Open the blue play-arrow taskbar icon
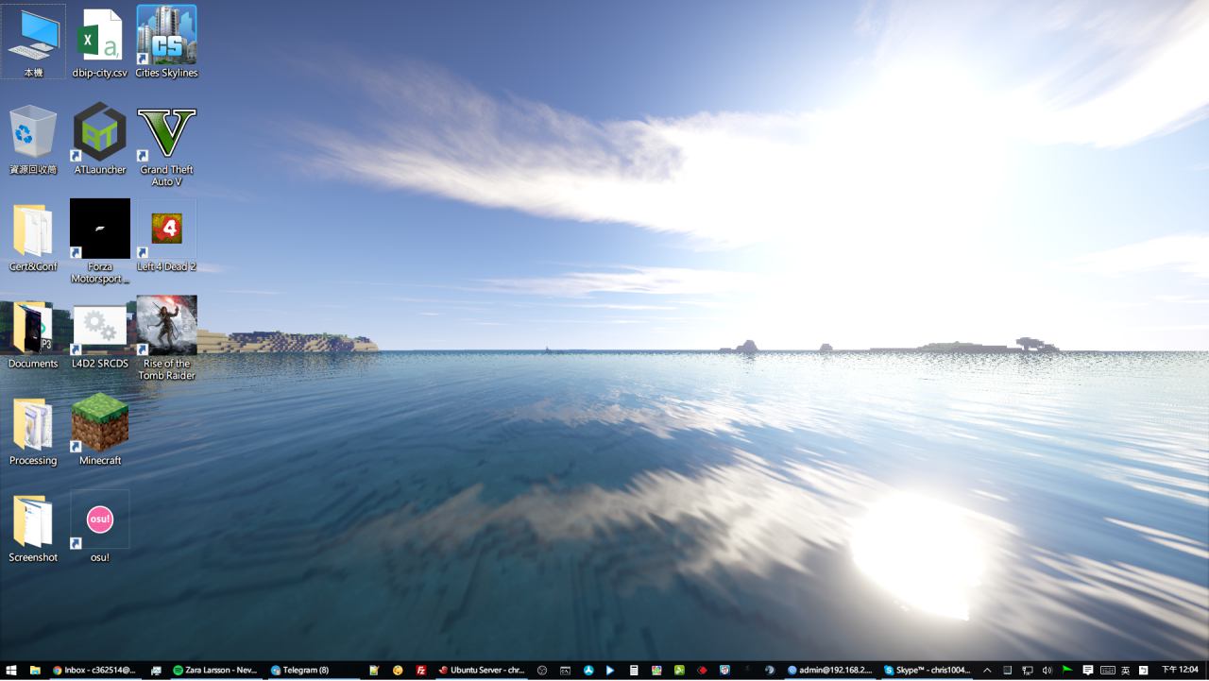Image resolution: width=1209 pixels, height=681 pixels. (x=610, y=671)
